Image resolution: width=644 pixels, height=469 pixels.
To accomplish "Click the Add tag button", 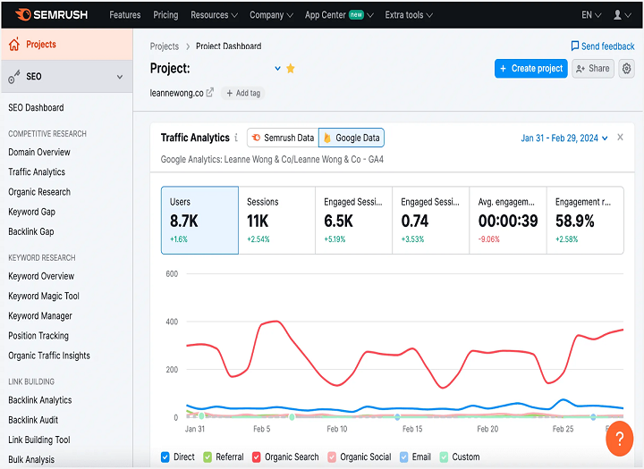I will point(243,93).
